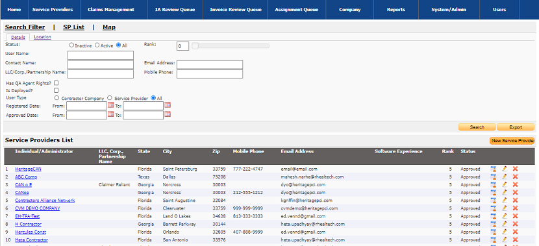This screenshot has height=246, width=539.
Task: Click New Service Provider button
Action: coord(512,140)
